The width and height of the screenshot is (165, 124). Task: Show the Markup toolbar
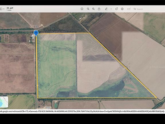122,9
